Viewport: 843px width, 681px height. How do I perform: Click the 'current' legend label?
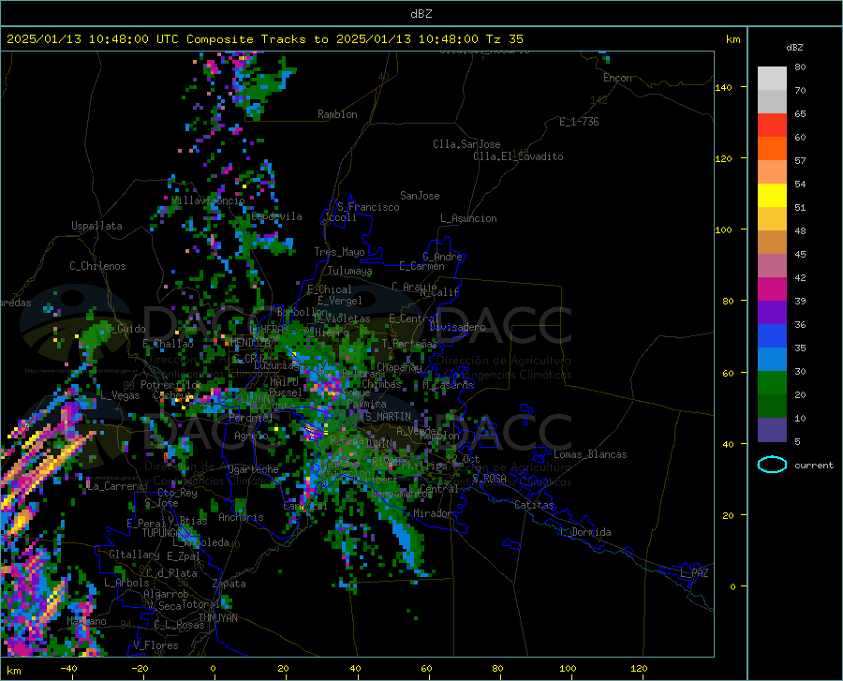[x=814, y=465]
